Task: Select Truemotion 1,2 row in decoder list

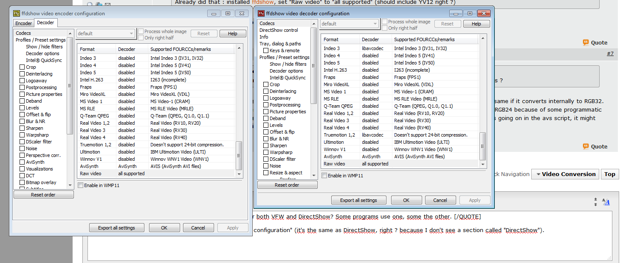Action: [x=400, y=135]
